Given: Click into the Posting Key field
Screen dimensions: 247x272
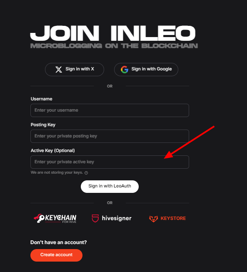Looking at the screenshot, I should 110,136.
